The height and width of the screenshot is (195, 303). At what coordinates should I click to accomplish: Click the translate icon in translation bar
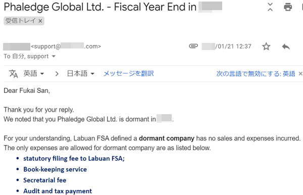coord(13,74)
